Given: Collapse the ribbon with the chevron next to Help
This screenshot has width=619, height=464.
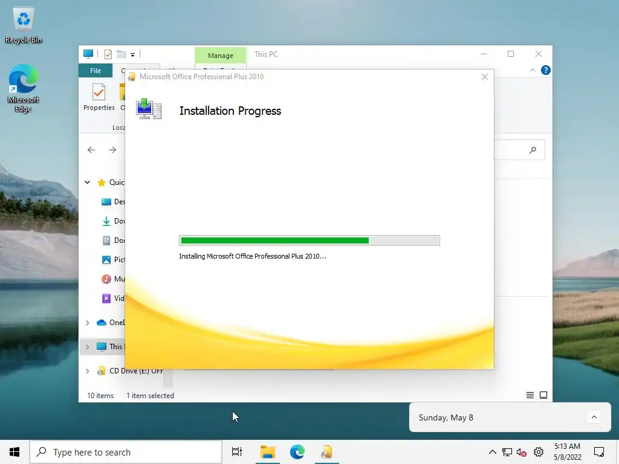Looking at the screenshot, I should 532,70.
